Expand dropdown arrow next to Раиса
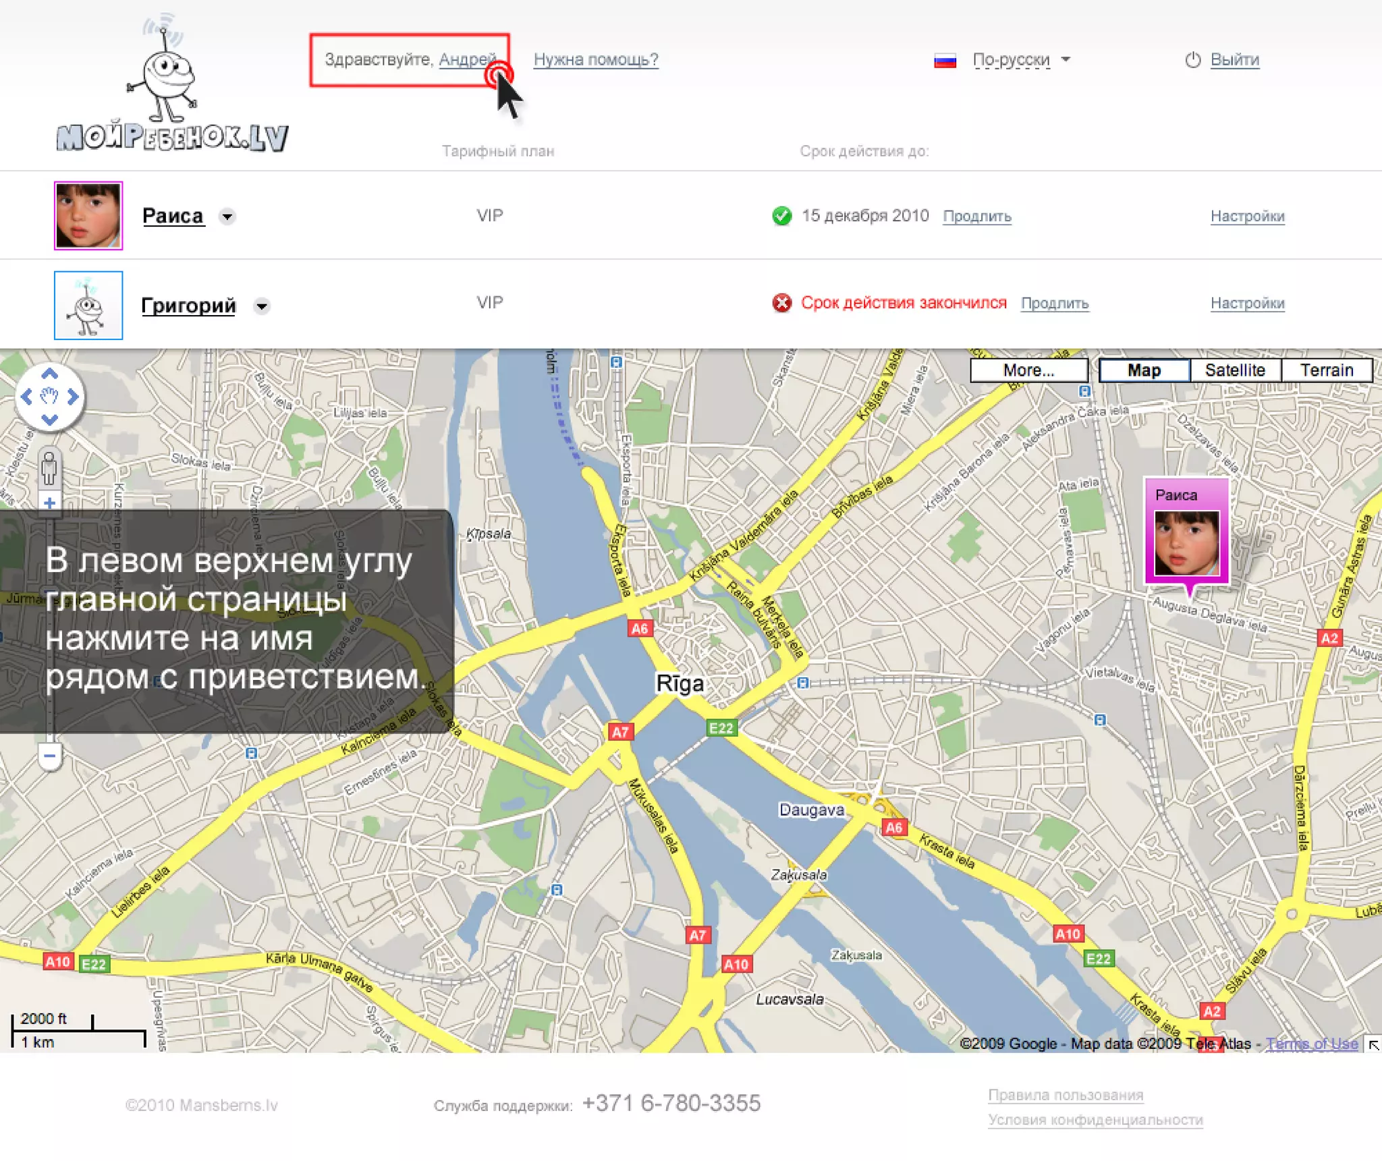Image resolution: width=1382 pixels, height=1161 pixels. click(x=227, y=217)
